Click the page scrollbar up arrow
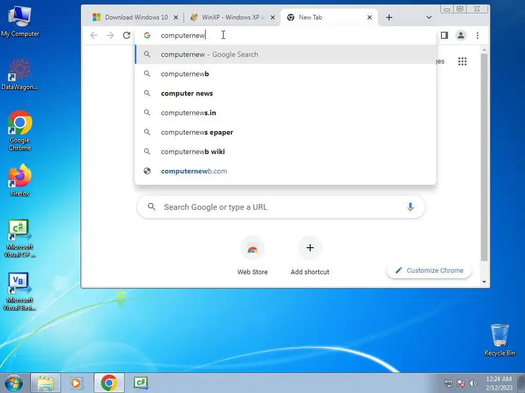525x393 pixels. pos(484,50)
